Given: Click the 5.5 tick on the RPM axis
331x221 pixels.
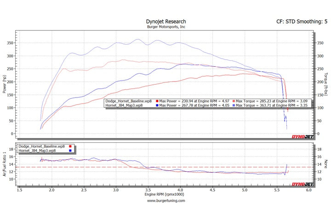Looking at the screenshot, I should coord(277,190).
